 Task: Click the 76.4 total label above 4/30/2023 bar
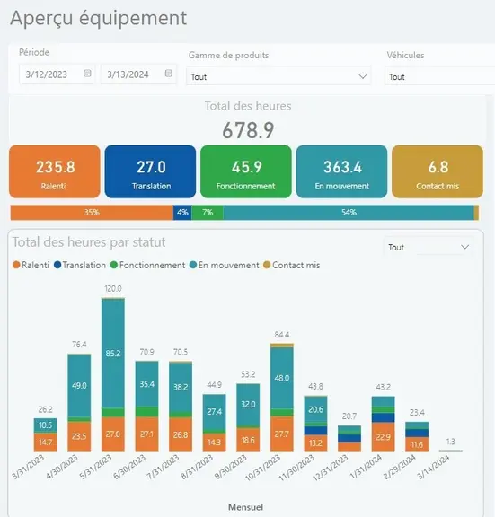tap(79, 345)
